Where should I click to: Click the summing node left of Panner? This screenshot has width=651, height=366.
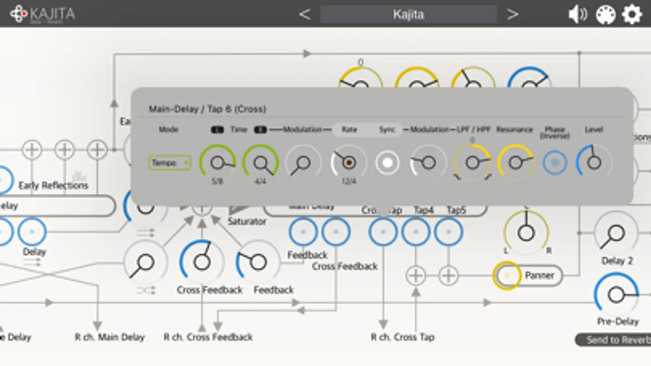point(449,276)
